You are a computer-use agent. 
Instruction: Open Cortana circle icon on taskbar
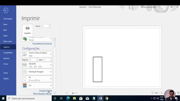click(x=55, y=98)
